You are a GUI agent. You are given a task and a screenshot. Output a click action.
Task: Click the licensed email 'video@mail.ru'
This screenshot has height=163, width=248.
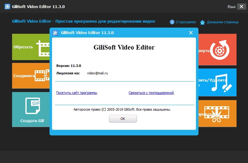[x=97, y=73]
